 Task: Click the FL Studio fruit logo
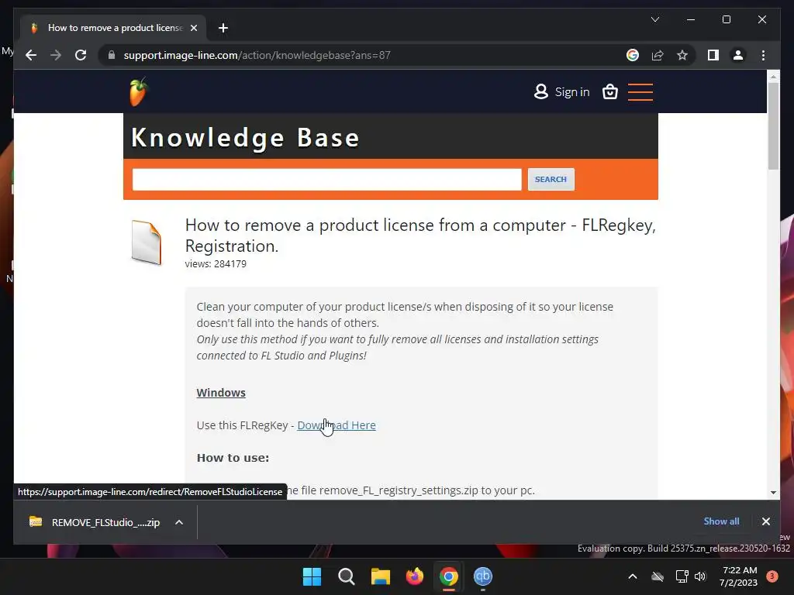138,92
